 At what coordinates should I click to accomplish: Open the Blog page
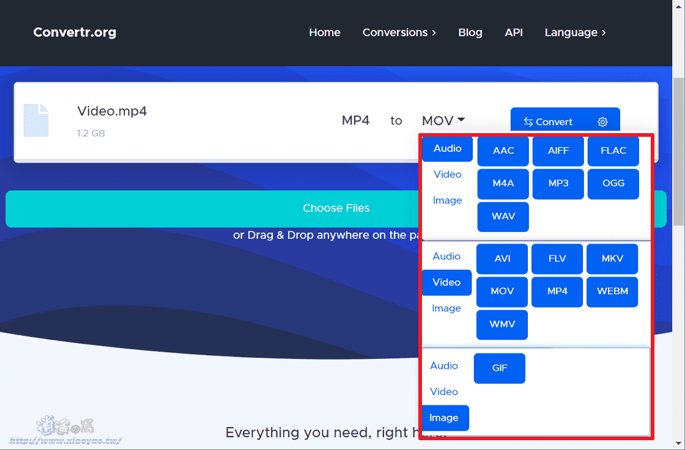470,32
